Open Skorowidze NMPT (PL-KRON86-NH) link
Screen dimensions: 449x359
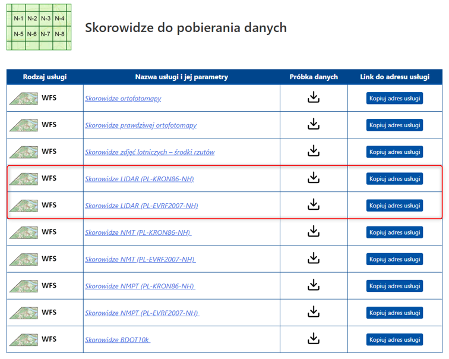click(140, 286)
